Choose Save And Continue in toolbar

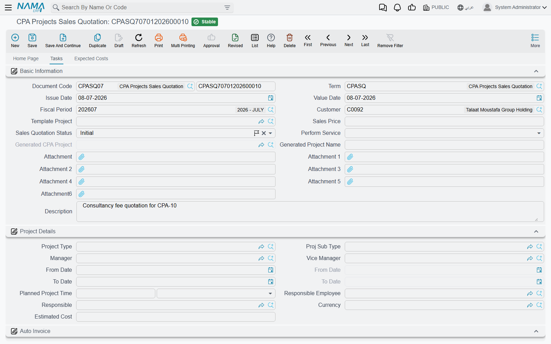63,40
